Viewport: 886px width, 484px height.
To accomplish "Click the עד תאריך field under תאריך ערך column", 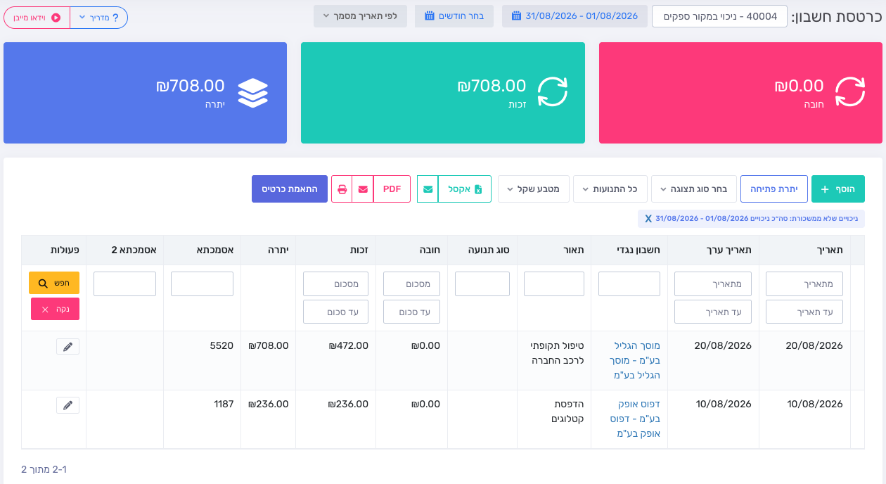I will [x=713, y=312].
